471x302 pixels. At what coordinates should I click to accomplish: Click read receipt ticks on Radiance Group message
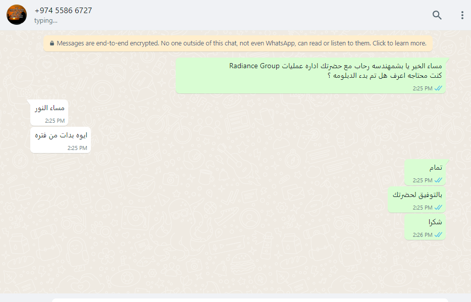coord(438,88)
